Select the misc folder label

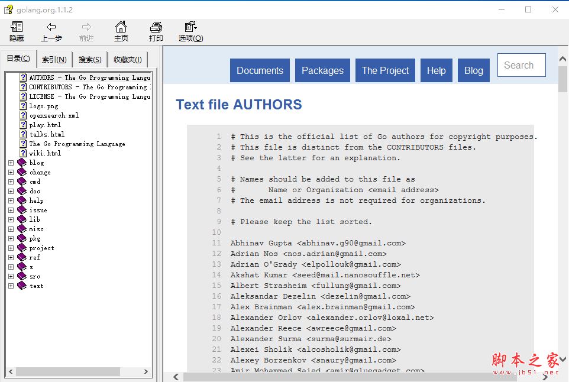(x=36, y=229)
